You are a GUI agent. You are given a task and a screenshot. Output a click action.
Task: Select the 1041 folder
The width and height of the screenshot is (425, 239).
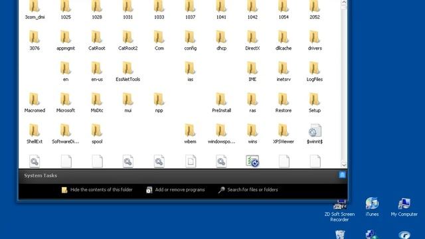(x=221, y=10)
